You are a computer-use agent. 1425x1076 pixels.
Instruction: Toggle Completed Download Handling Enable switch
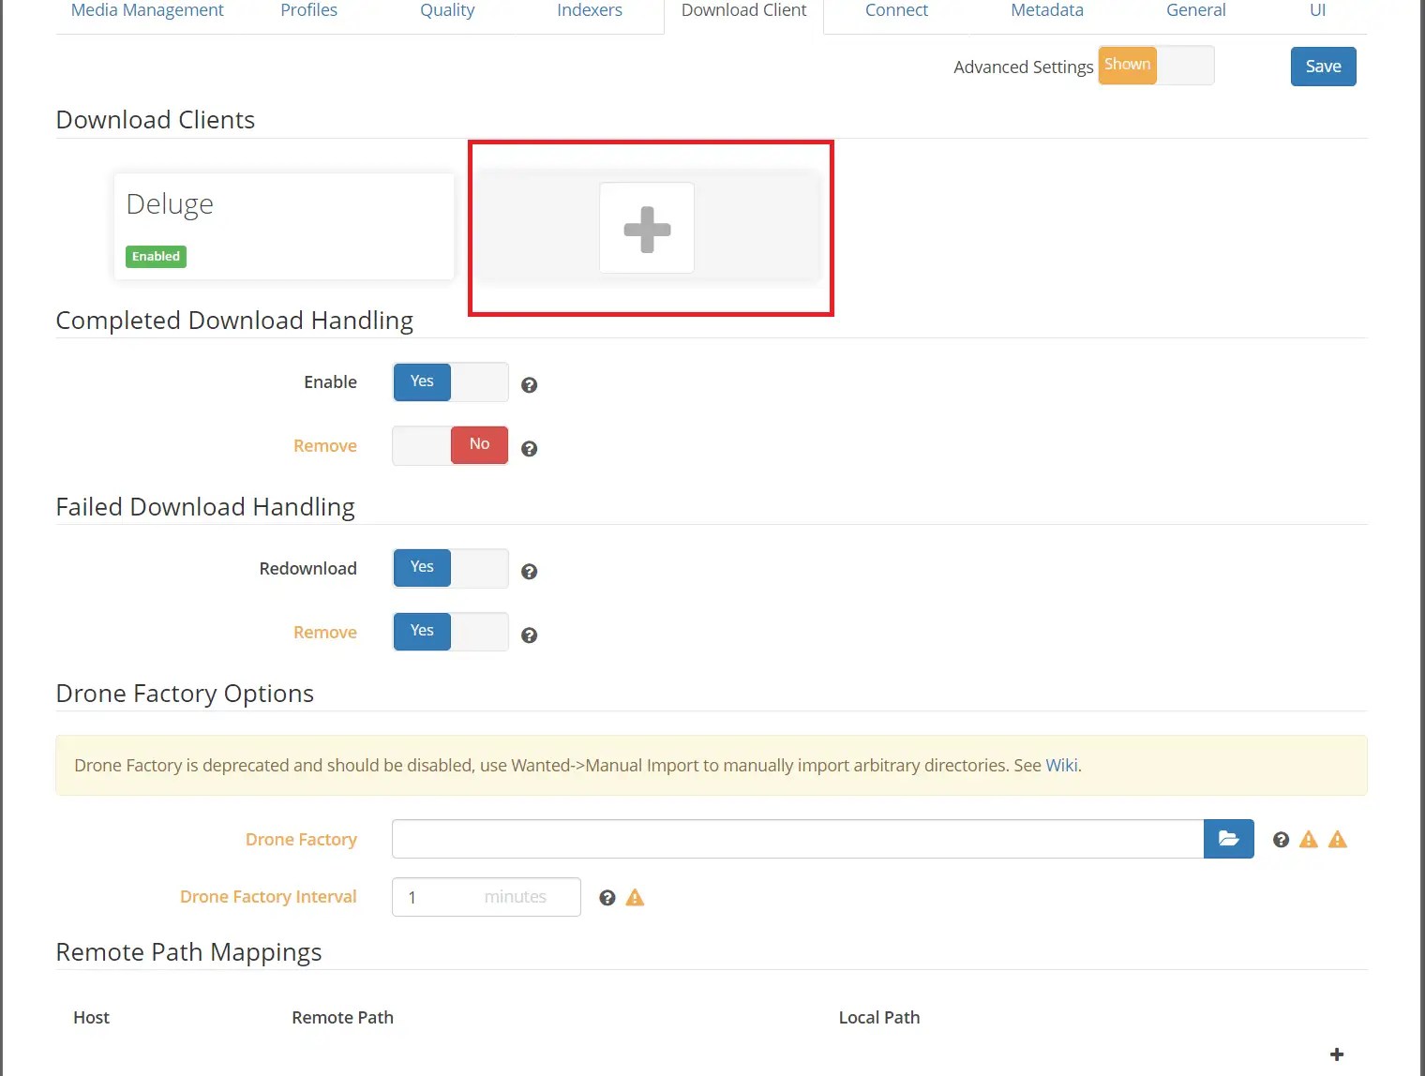point(451,382)
